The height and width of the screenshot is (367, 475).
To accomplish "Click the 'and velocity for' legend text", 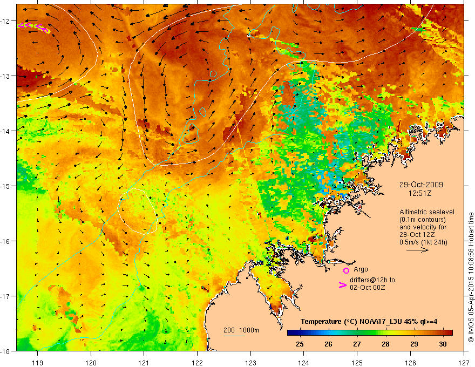I will coord(423,227).
